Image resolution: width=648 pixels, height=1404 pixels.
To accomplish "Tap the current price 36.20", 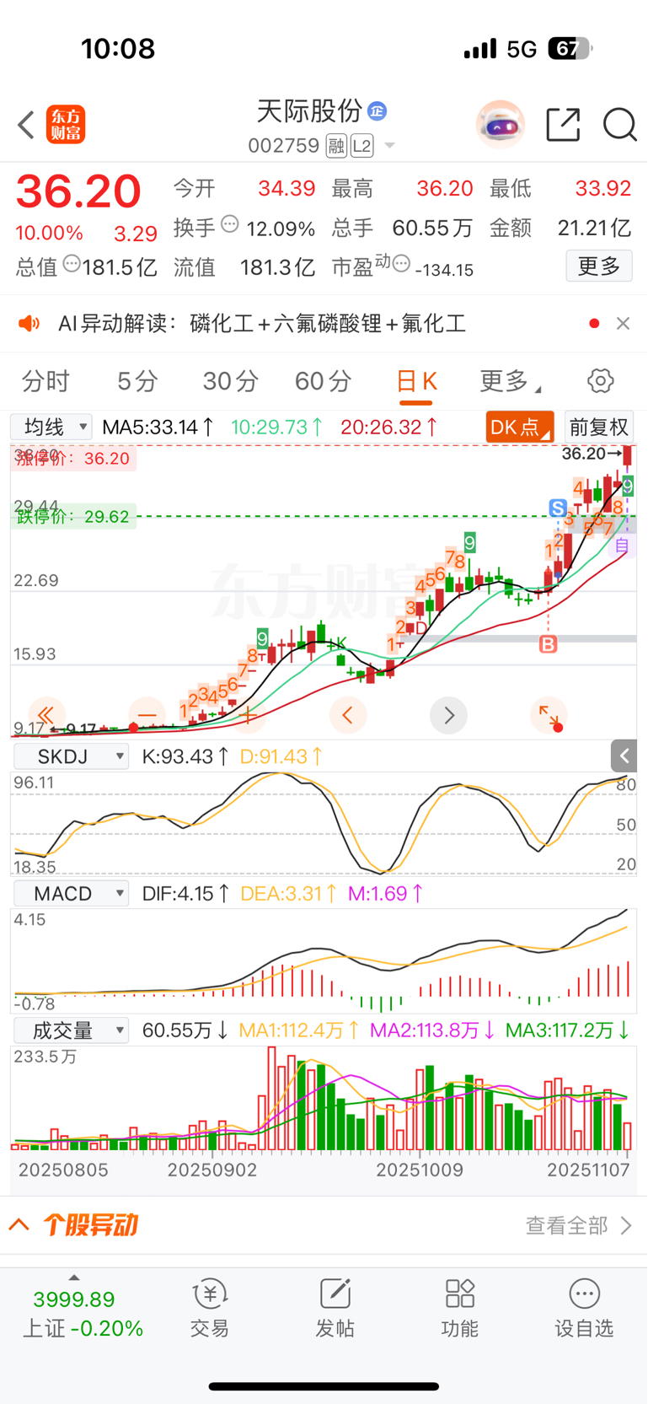I will coord(78,191).
